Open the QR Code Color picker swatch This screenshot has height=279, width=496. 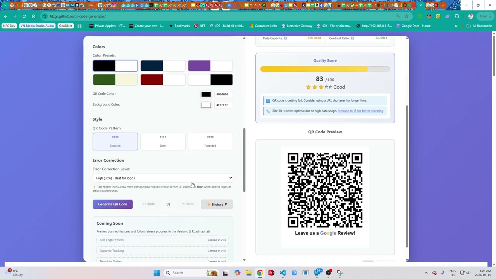point(206,94)
